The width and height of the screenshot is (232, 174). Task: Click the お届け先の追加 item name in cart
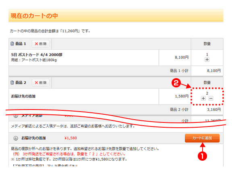23,96
